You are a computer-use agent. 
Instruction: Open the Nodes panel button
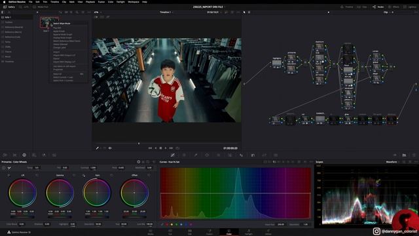pyautogui.click(x=378, y=7)
